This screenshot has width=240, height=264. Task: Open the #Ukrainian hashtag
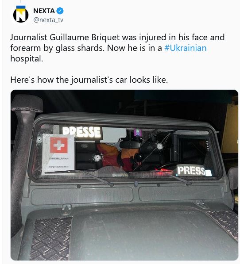(186, 48)
